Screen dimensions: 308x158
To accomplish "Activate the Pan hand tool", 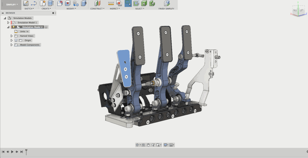I will 148,145.
